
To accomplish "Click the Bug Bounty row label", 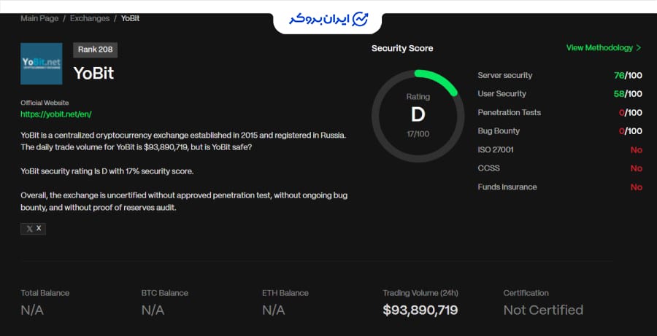I will (499, 131).
